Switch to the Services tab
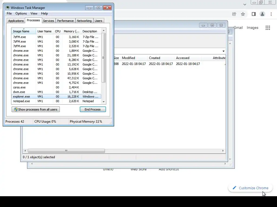The height and width of the screenshot is (207, 277). pyautogui.click(x=48, y=21)
